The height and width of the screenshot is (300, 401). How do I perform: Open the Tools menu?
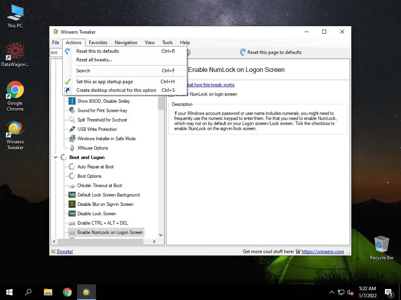point(167,43)
